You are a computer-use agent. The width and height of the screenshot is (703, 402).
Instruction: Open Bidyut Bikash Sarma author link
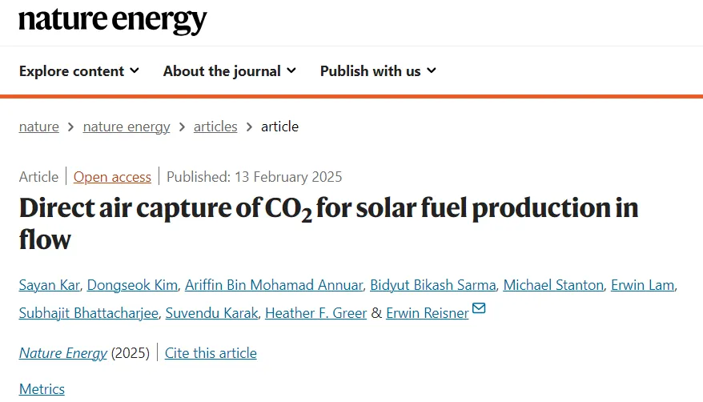pyautogui.click(x=432, y=285)
